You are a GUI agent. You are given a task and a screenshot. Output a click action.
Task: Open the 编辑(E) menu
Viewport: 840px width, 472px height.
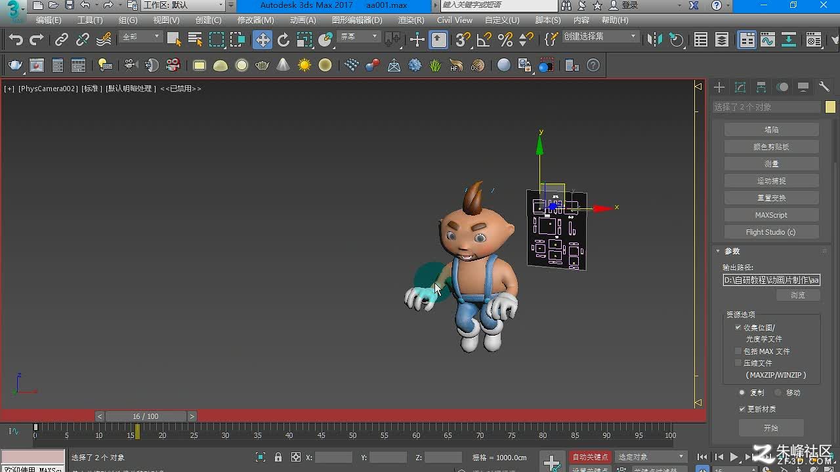click(49, 20)
